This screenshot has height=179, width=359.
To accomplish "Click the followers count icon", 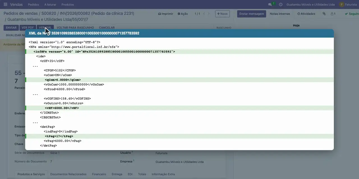I will (333, 14).
